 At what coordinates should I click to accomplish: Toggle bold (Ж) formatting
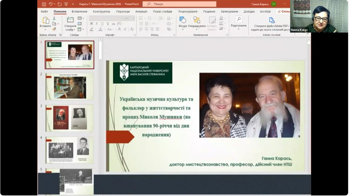(91, 24)
